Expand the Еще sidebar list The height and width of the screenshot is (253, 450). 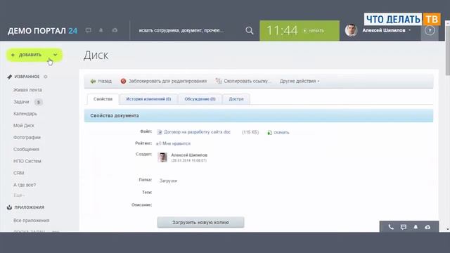(19, 195)
